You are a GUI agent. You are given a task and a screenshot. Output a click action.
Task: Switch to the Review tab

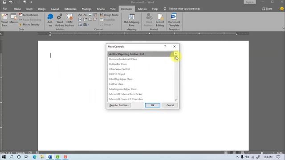pos(101,9)
